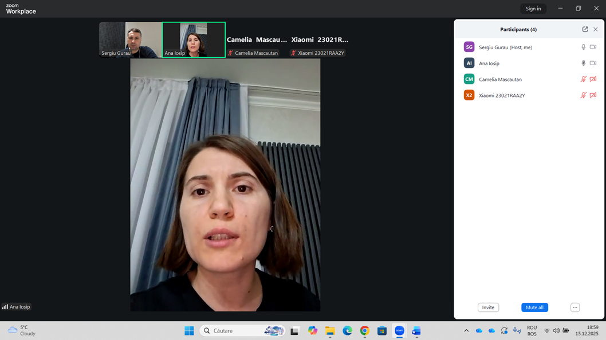
Task: Click the Invite button
Action: point(488,307)
